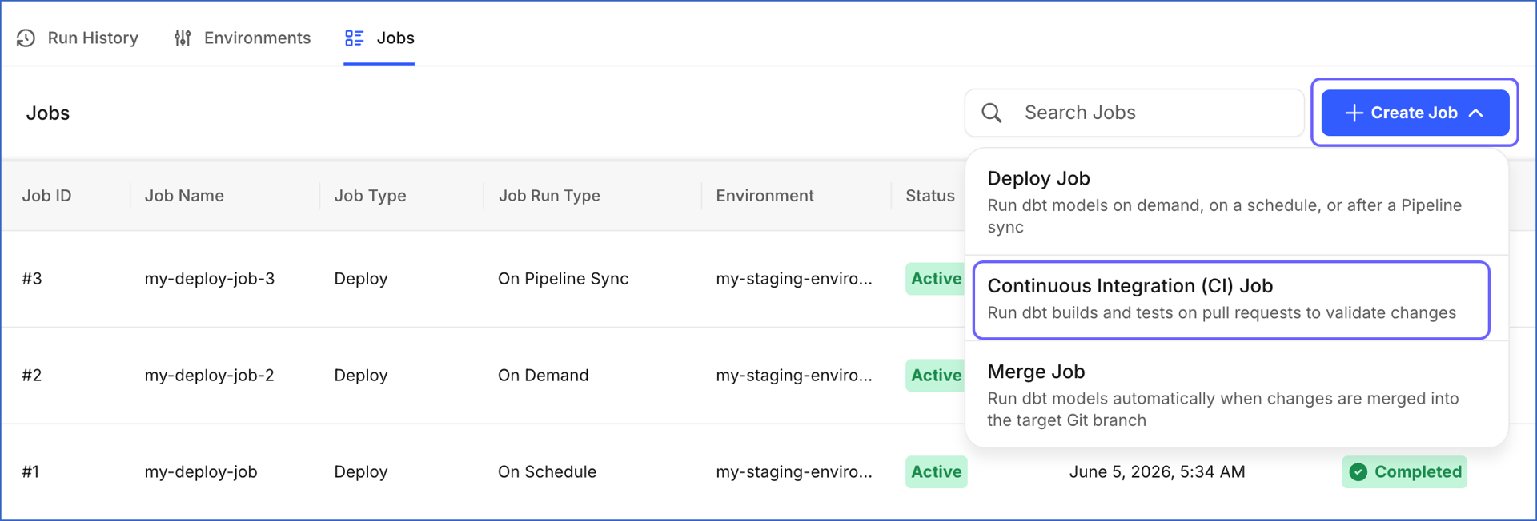Click environment cell in row #1
The height and width of the screenshot is (521, 1537).
pos(794,472)
